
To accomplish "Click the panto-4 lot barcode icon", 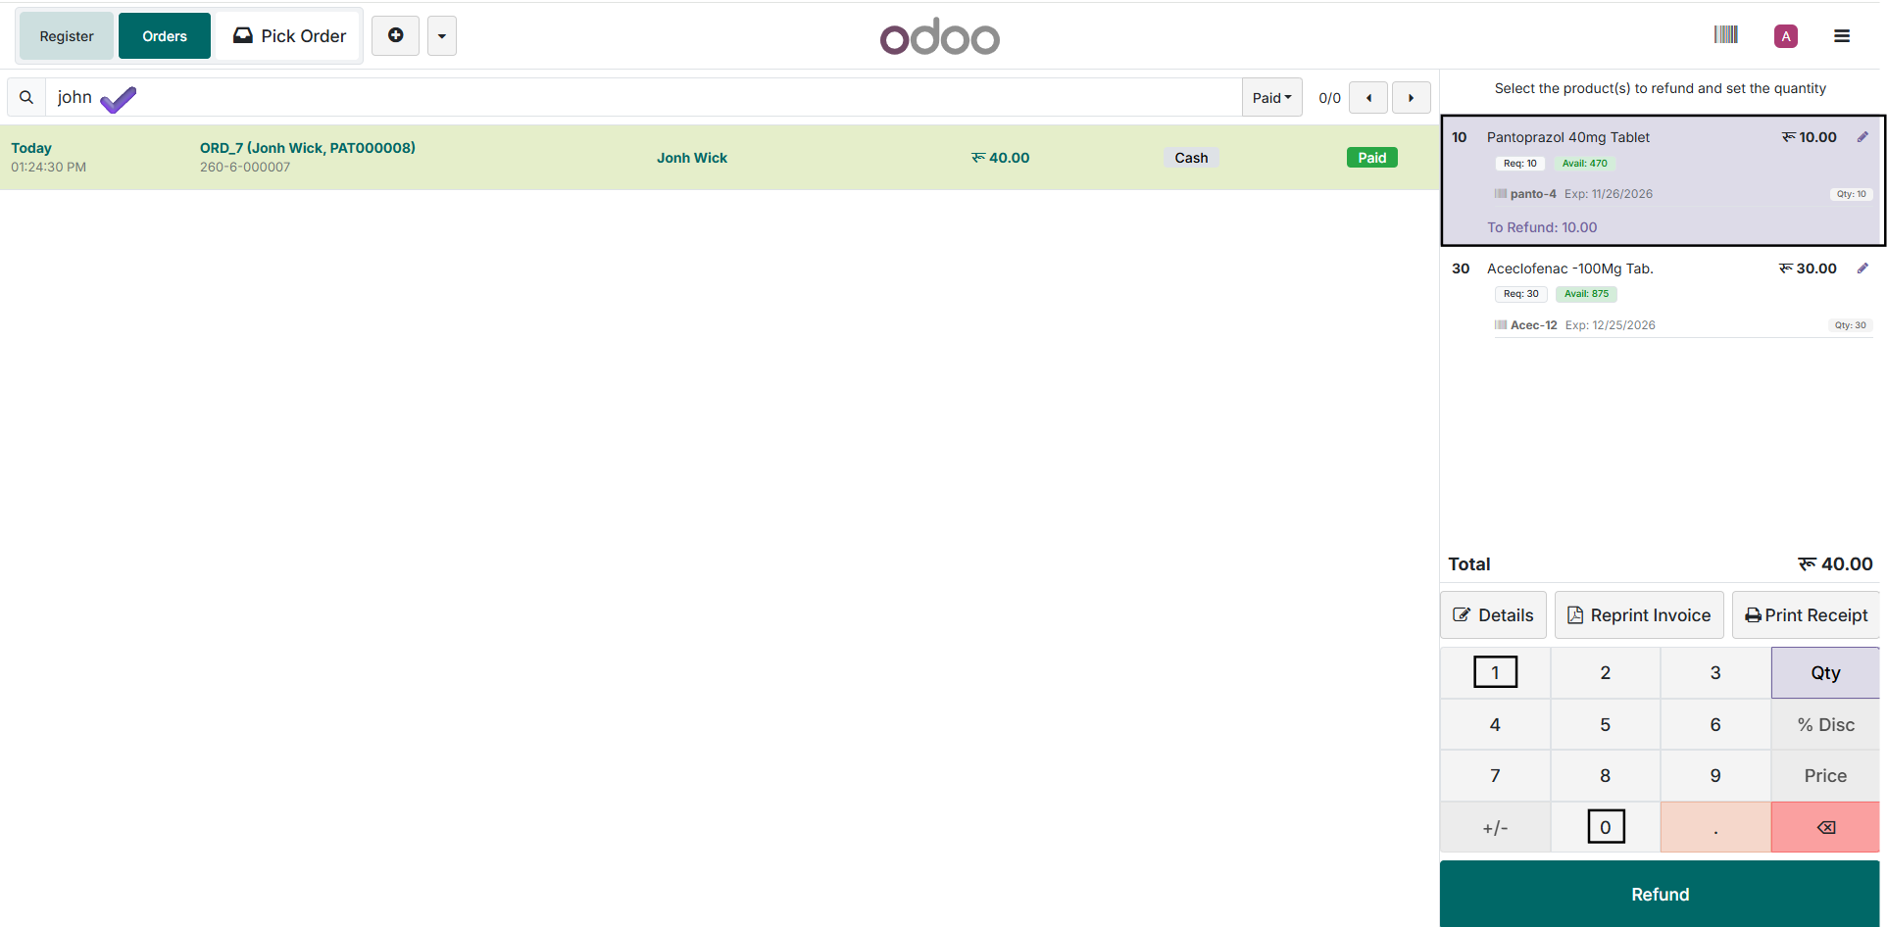I will point(1500,194).
